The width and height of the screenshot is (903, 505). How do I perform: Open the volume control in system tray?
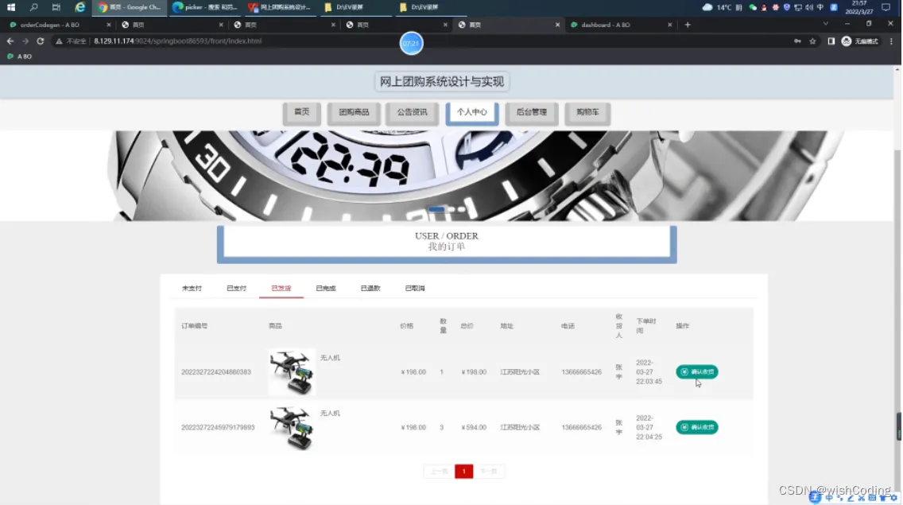pos(808,7)
